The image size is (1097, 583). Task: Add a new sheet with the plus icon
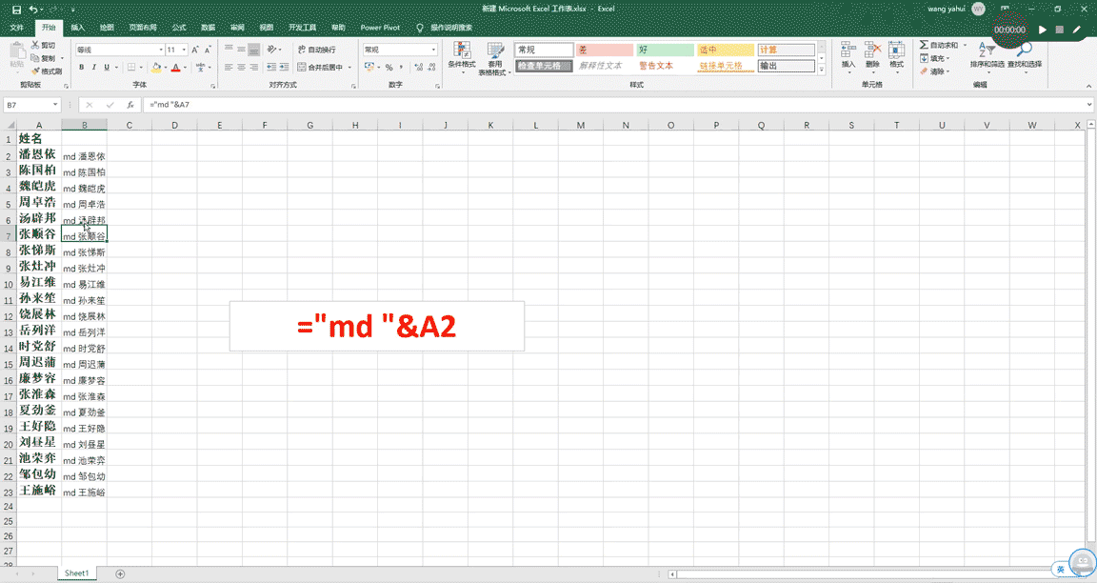[120, 573]
